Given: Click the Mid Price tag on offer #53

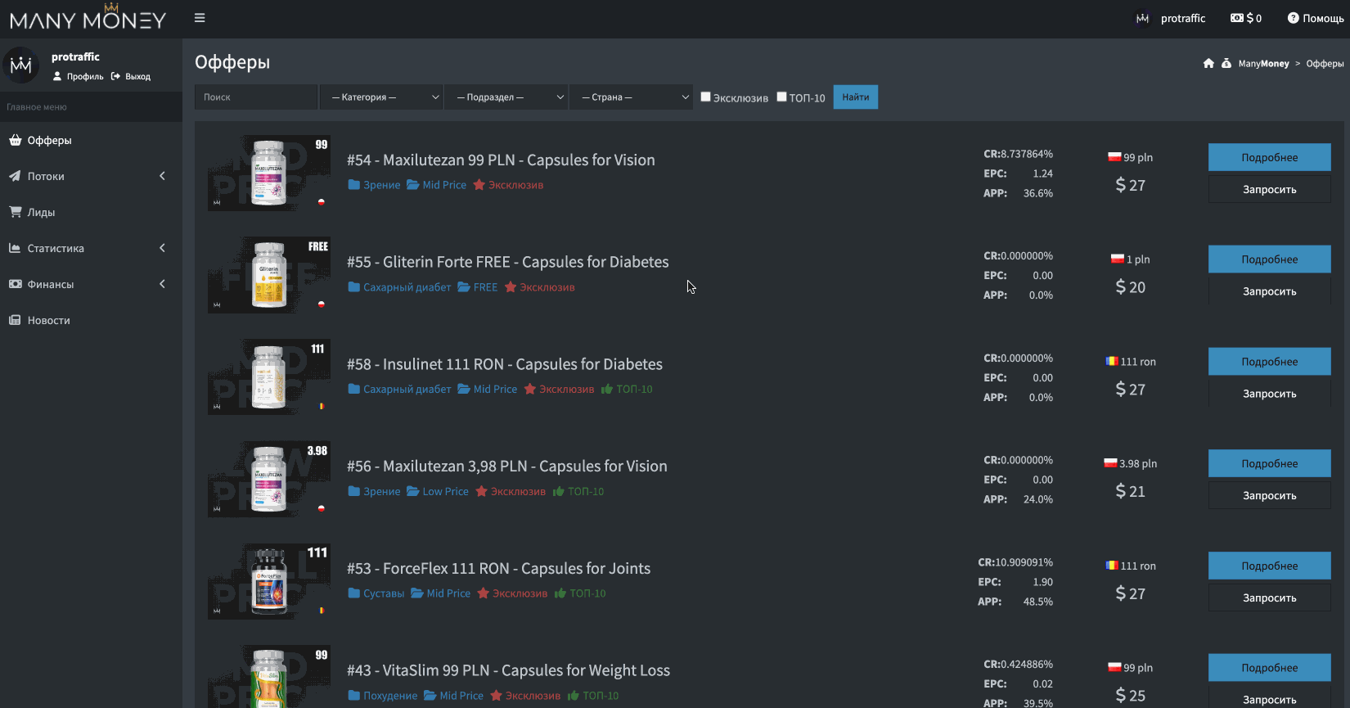Looking at the screenshot, I should [x=448, y=593].
